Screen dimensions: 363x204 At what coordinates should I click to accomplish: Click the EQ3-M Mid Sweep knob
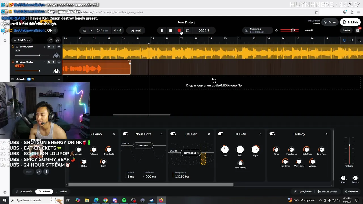(240, 163)
